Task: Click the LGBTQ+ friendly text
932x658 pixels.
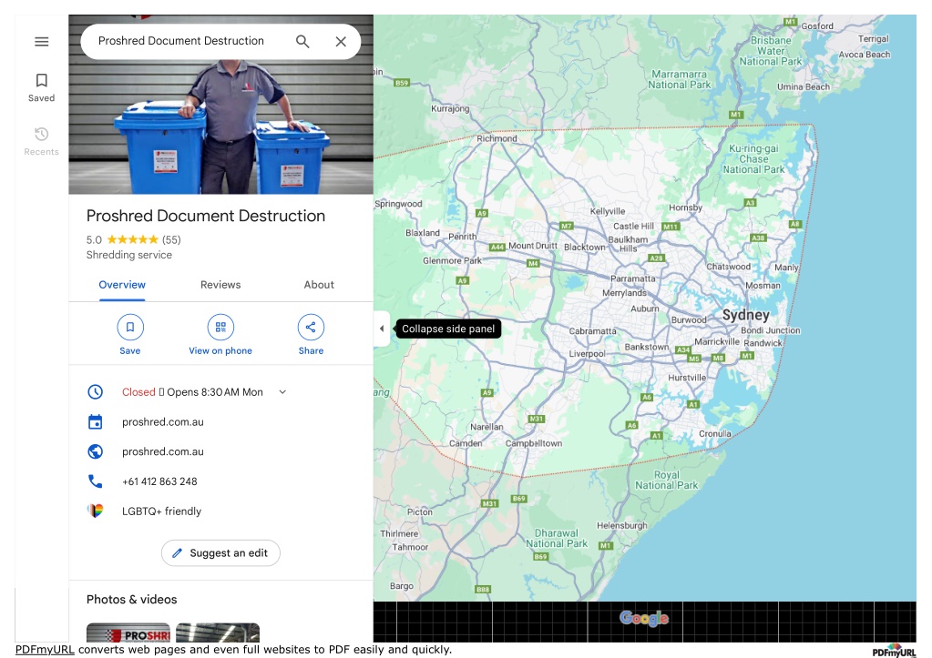Action: [x=161, y=511]
